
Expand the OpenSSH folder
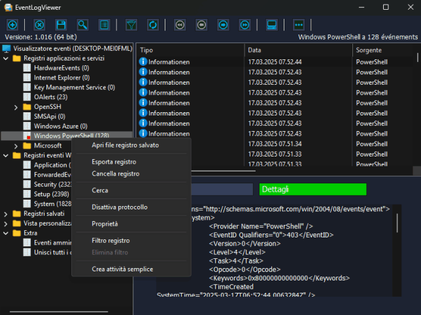pos(16,106)
